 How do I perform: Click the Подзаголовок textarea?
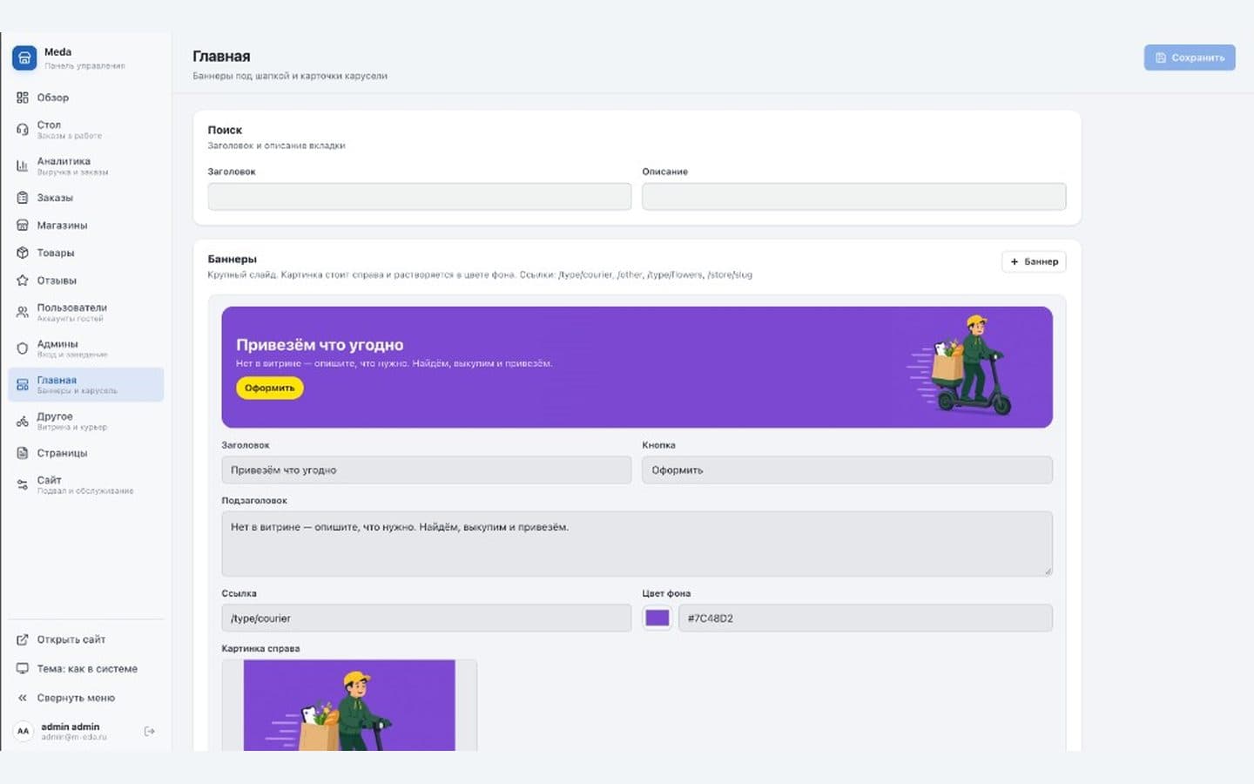[637, 544]
